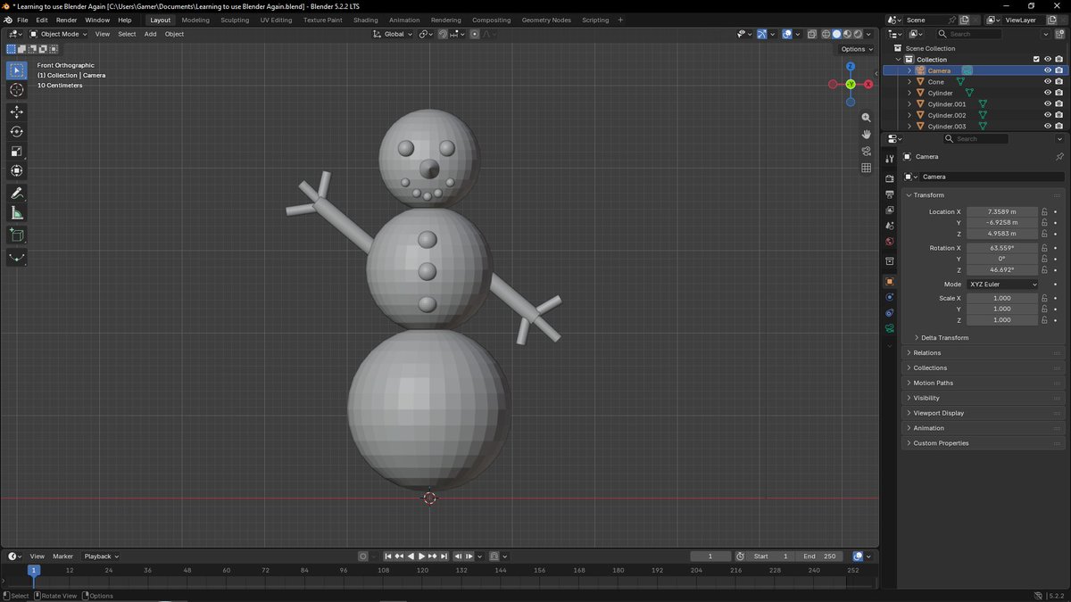The image size is (1071, 602).
Task: Open rotation Mode XYZ Euler dropdown
Action: [x=1003, y=285]
